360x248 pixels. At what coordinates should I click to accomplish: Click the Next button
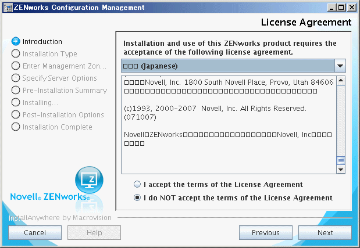click(325, 233)
